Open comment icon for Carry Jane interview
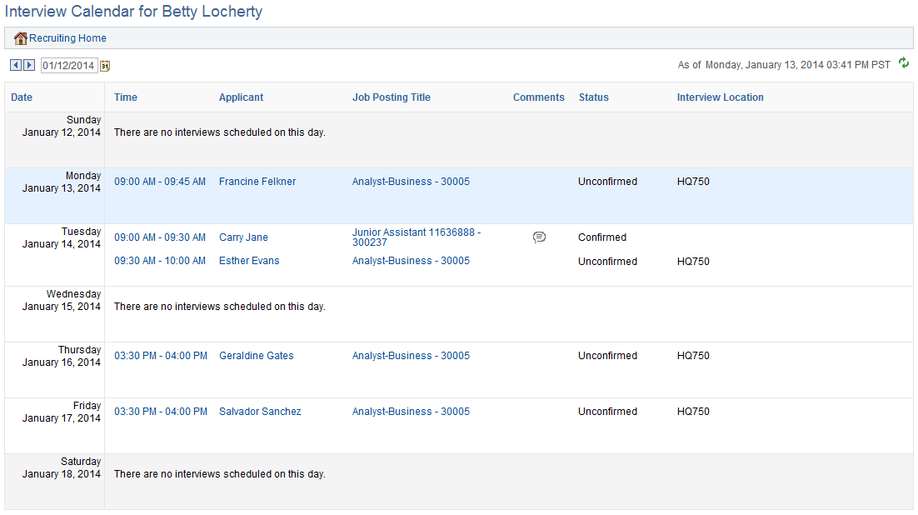918x515 pixels. (539, 237)
